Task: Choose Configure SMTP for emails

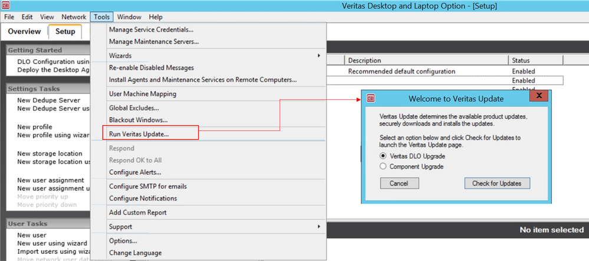Action: [x=147, y=186]
